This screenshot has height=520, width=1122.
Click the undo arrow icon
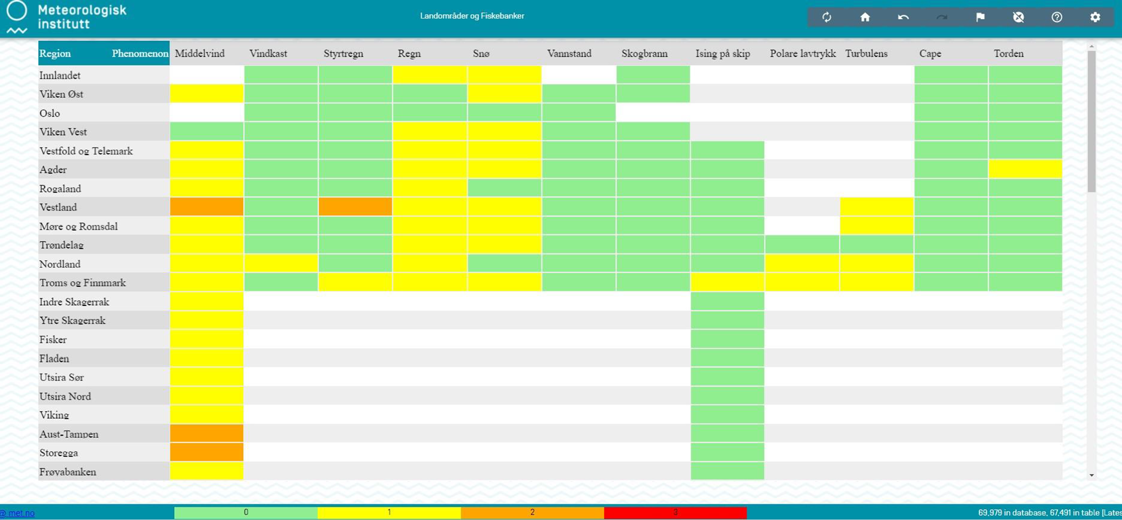click(903, 17)
